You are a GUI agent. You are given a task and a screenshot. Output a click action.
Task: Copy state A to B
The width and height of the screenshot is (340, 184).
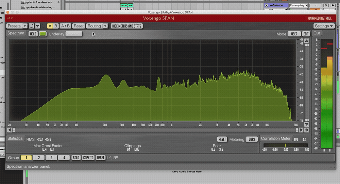pos(65,26)
